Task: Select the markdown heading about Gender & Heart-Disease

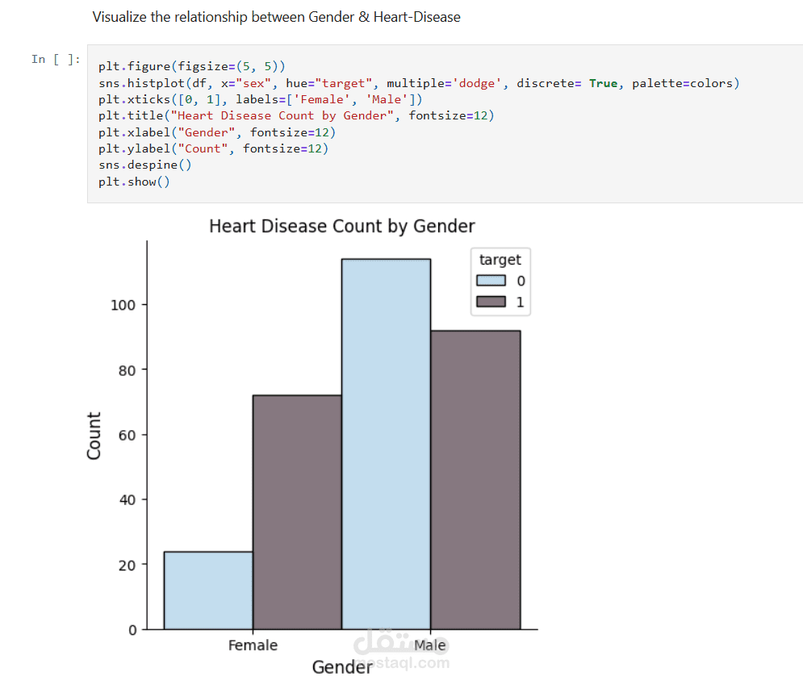Action: tap(276, 17)
